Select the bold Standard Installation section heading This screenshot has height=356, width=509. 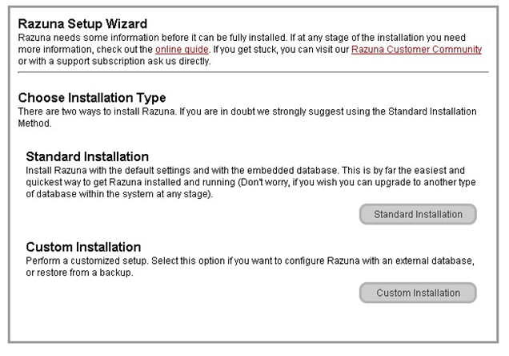click(88, 156)
